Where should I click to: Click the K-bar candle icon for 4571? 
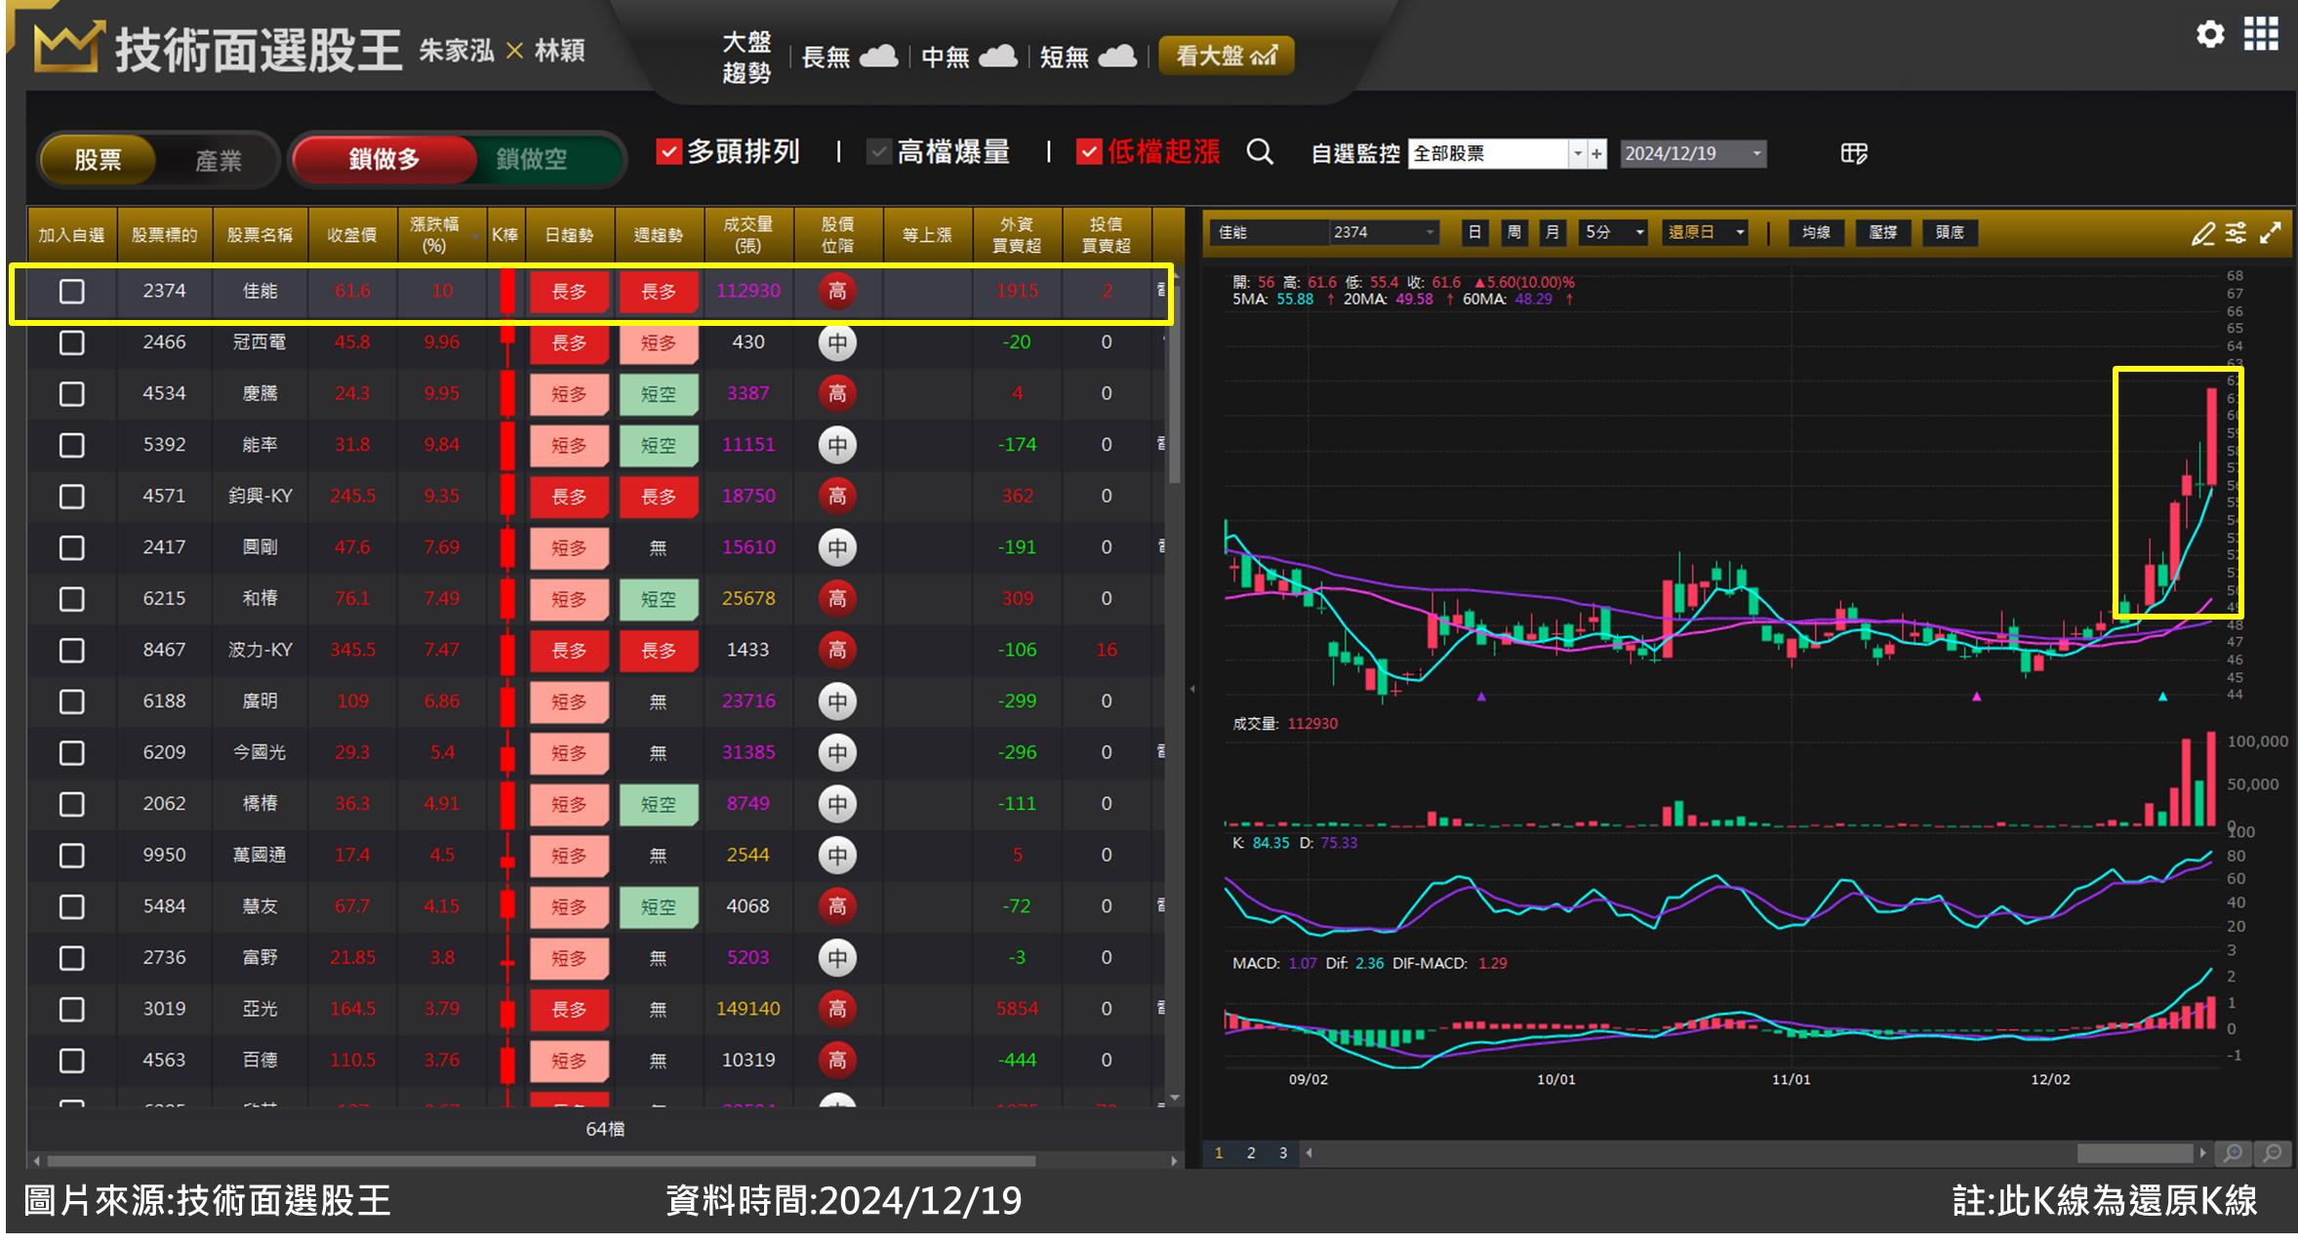pos(507,497)
